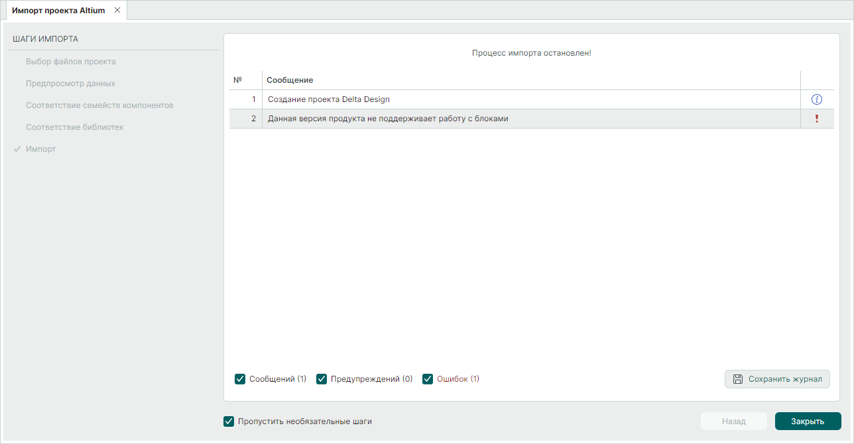Click the floppy disk icon on Сохранить журнал
The height and width of the screenshot is (444, 854).
point(738,379)
